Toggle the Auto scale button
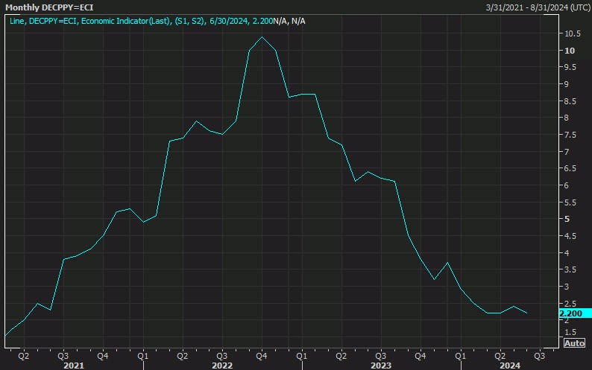This screenshot has width=592, height=370. tap(573, 343)
